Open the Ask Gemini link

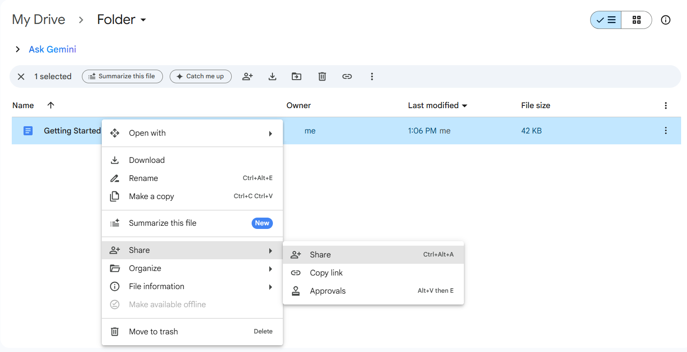[x=52, y=49]
